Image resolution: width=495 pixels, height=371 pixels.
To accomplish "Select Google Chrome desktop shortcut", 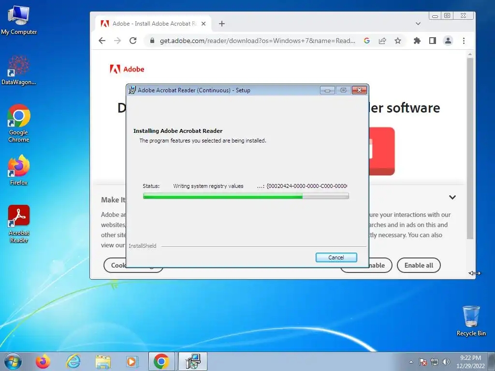I will (x=19, y=123).
